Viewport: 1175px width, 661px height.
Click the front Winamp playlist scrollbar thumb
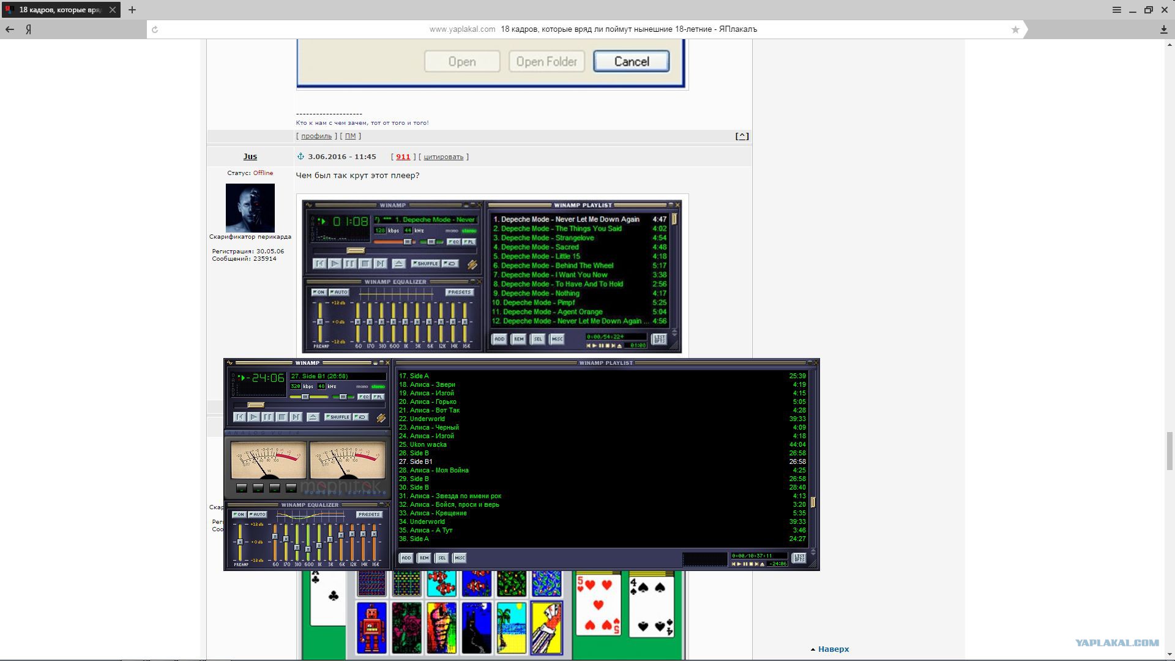coord(813,502)
